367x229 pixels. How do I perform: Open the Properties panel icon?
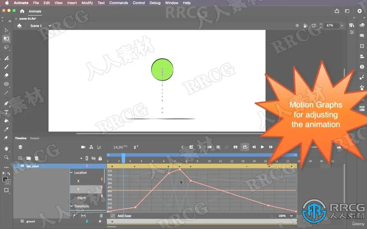click(x=352, y=32)
